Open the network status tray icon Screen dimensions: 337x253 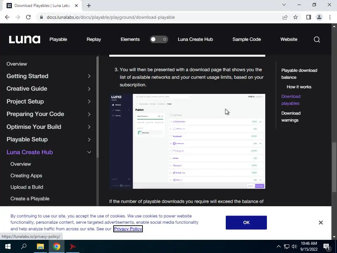(x=287, y=246)
